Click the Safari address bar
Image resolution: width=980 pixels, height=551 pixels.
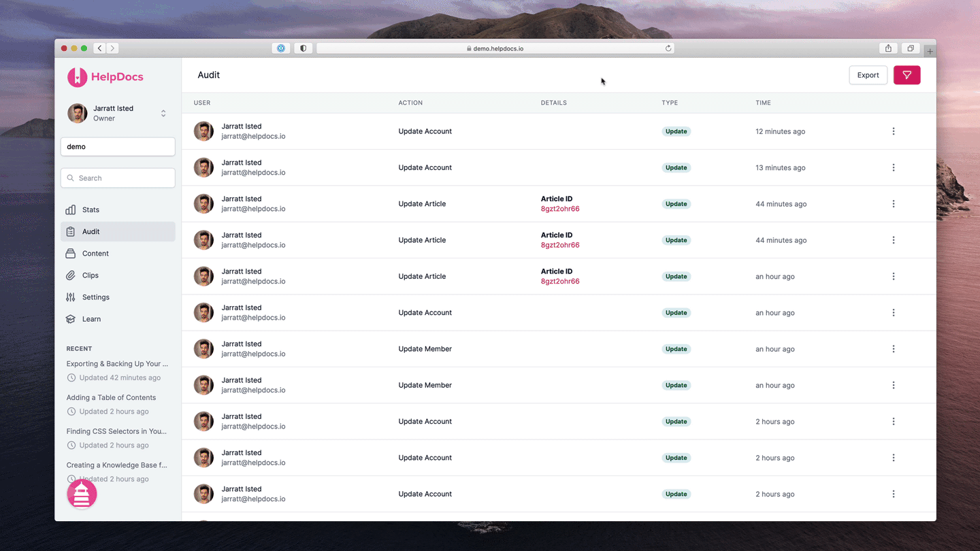point(495,48)
